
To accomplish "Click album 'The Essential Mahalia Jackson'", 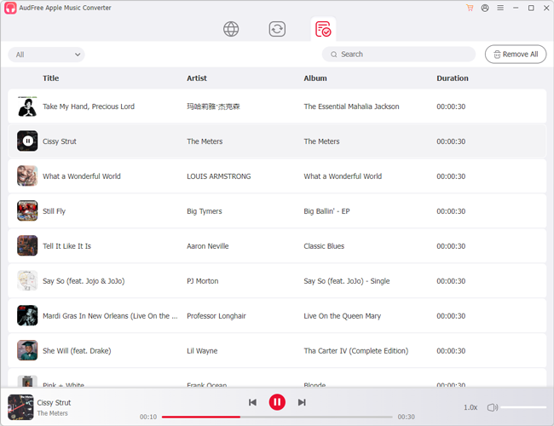I will point(351,106).
